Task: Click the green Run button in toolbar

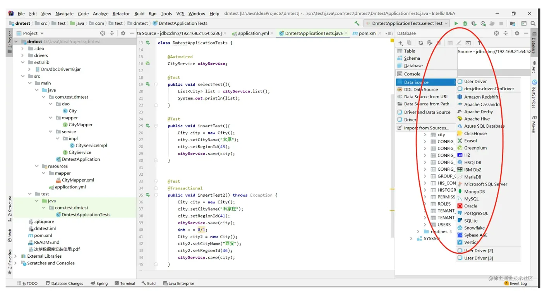Action: [x=456, y=24]
